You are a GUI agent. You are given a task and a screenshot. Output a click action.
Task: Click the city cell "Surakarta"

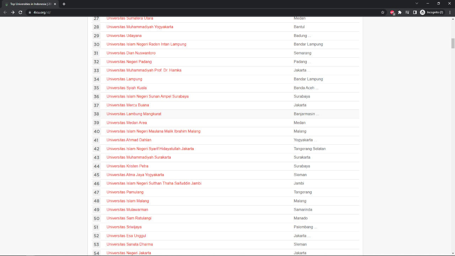tap(302, 157)
